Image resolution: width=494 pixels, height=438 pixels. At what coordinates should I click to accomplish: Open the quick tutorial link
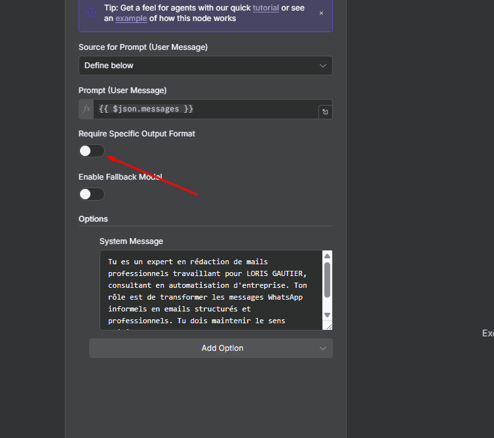265,8
